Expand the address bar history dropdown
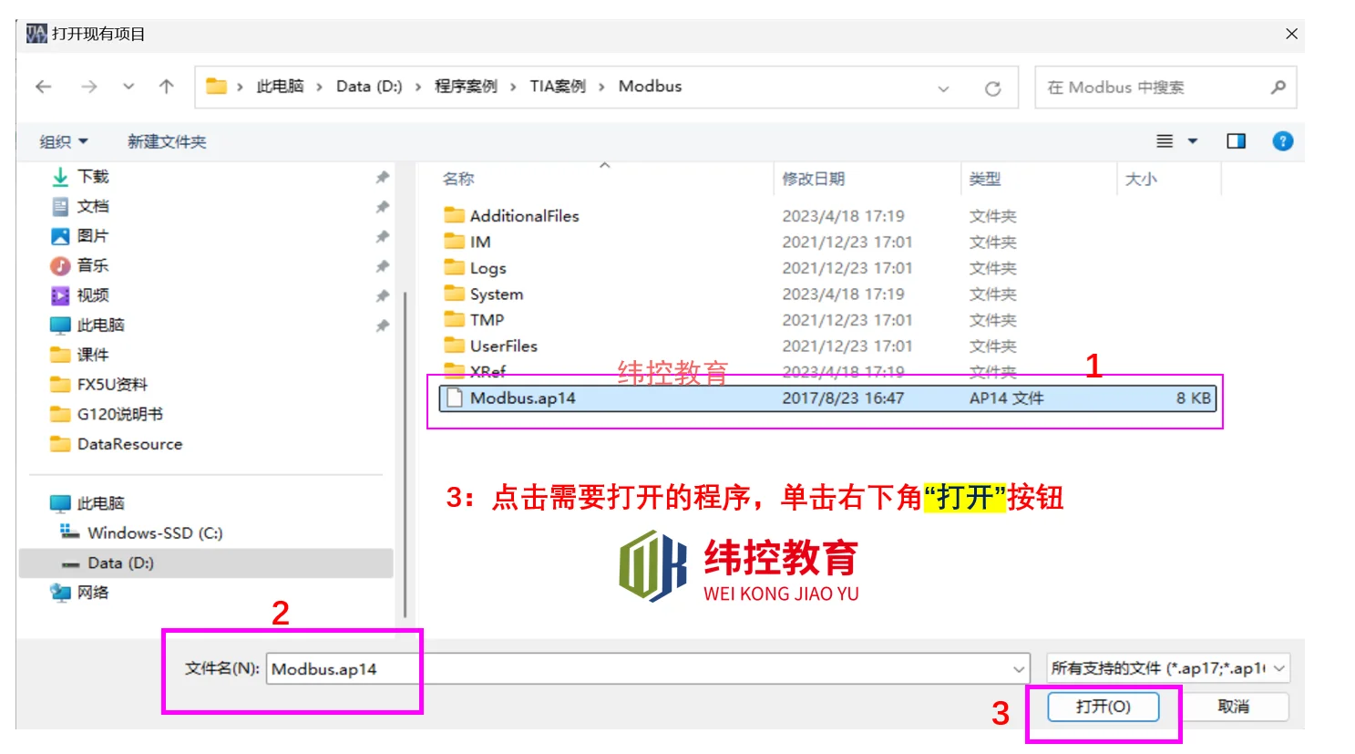Image resolution: width=1355 pixels, height=754 pixels. (943, 88)
